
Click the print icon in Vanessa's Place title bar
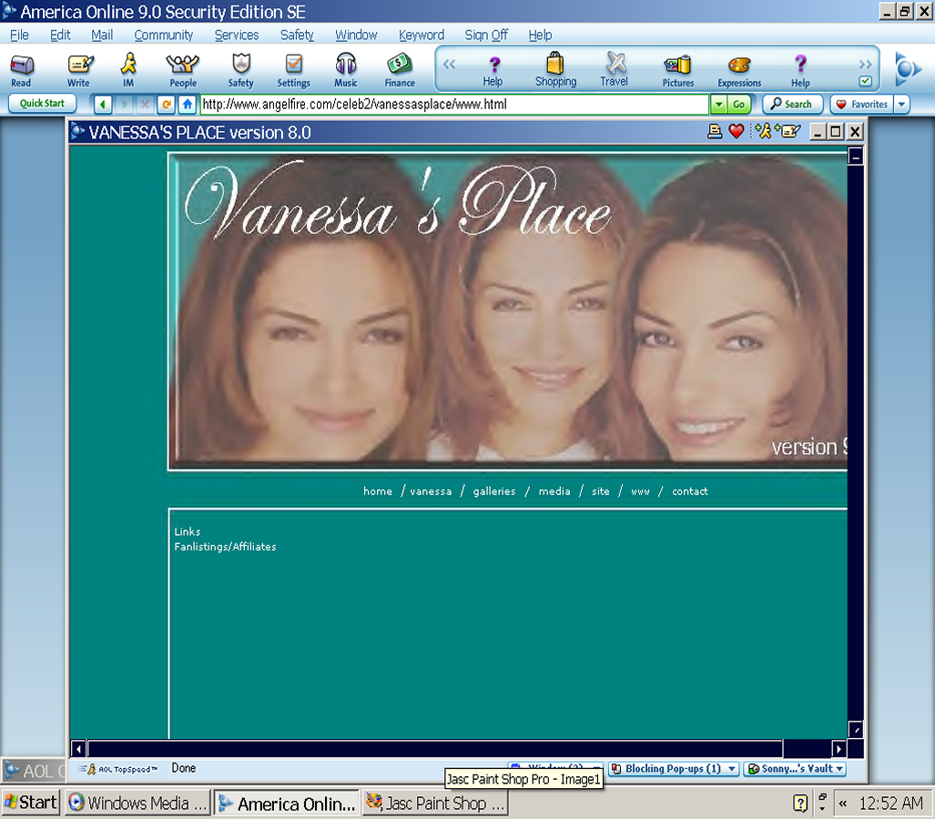click(x=715, y=132)
